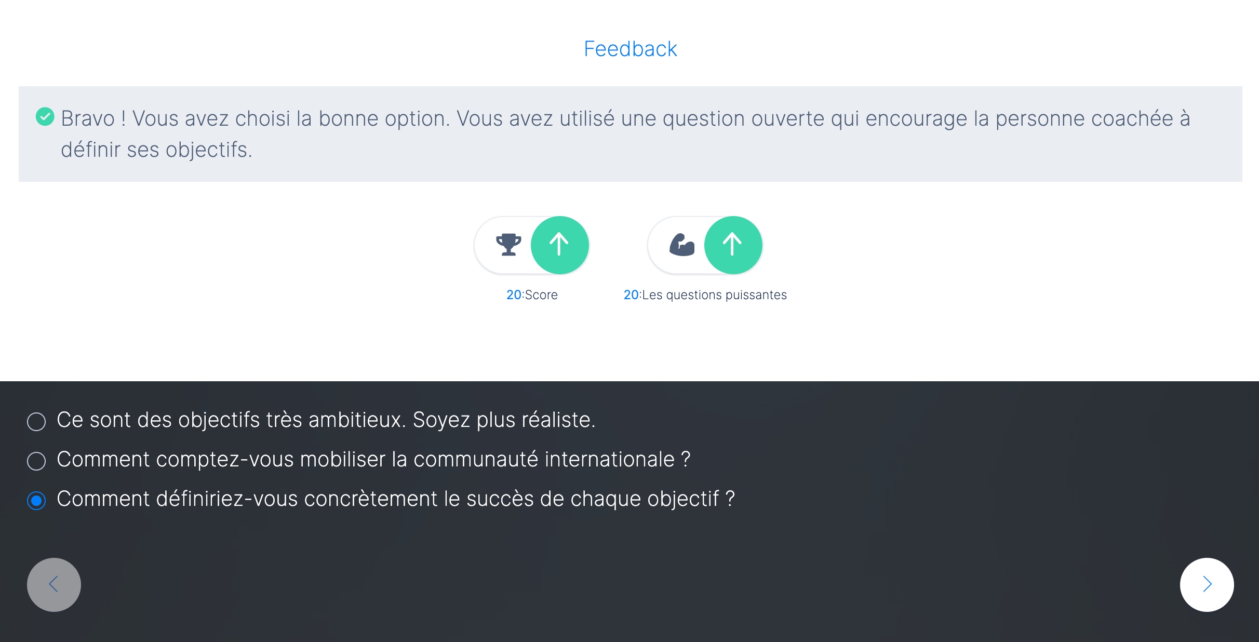Click the trophy score icon
This screenshot has height=642, width=1259.
coord(508,245)
